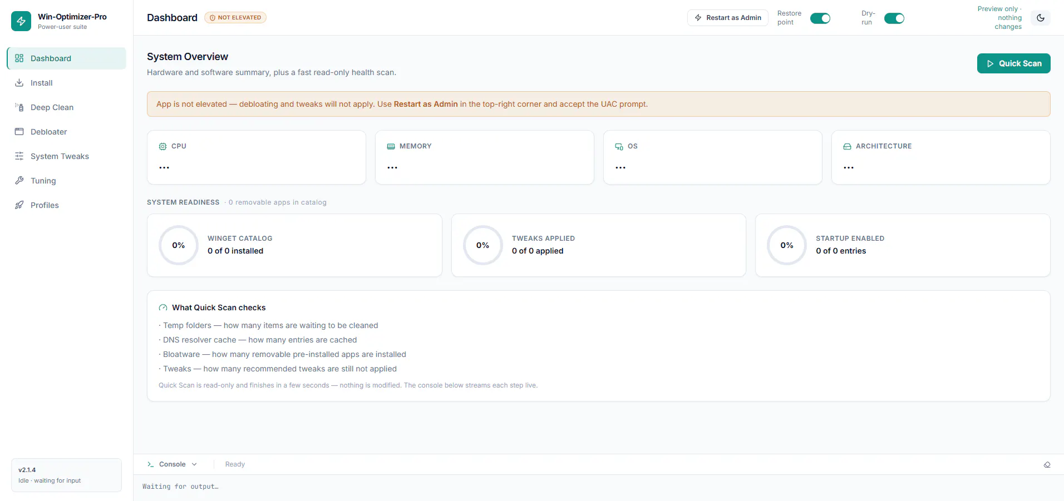1064x501 pixels.
Task: Click the Winget Catalog 0% progress ring
Action: coord(179,245)
